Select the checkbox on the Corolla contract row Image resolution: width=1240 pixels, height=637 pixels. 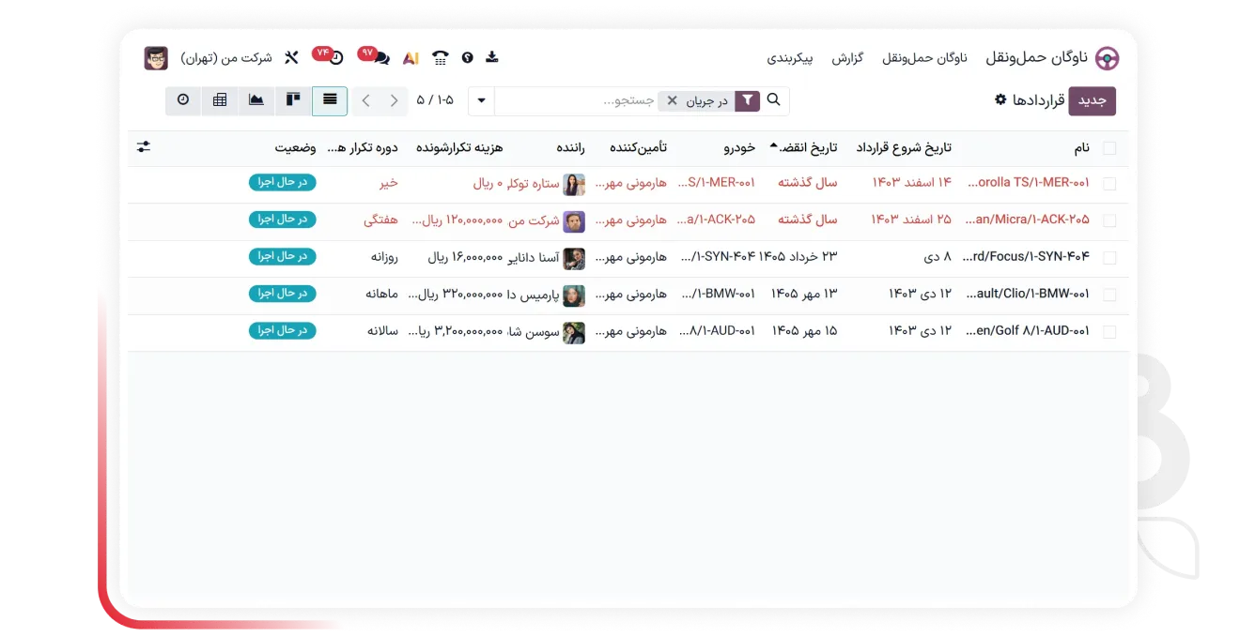tap(1108, 184)
